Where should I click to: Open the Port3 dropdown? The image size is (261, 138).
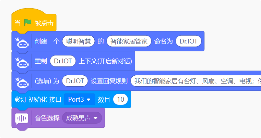pos(80,99)
